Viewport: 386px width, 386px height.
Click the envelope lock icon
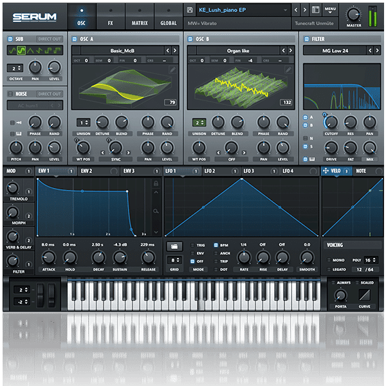pyautogui.click(x=156, y=183)
